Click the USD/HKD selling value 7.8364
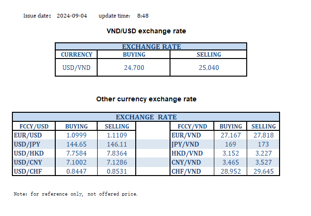This screenshot has height=216, width=311. click(x=117, y=153)
